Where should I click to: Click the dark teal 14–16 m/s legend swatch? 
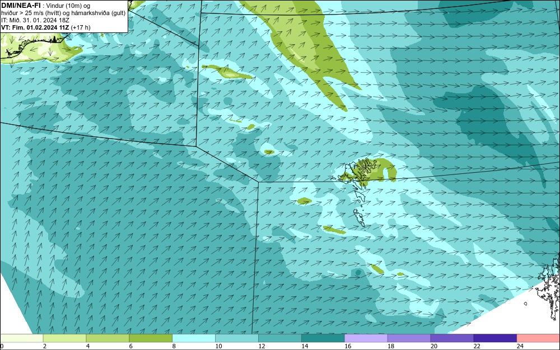click(323, 338)
